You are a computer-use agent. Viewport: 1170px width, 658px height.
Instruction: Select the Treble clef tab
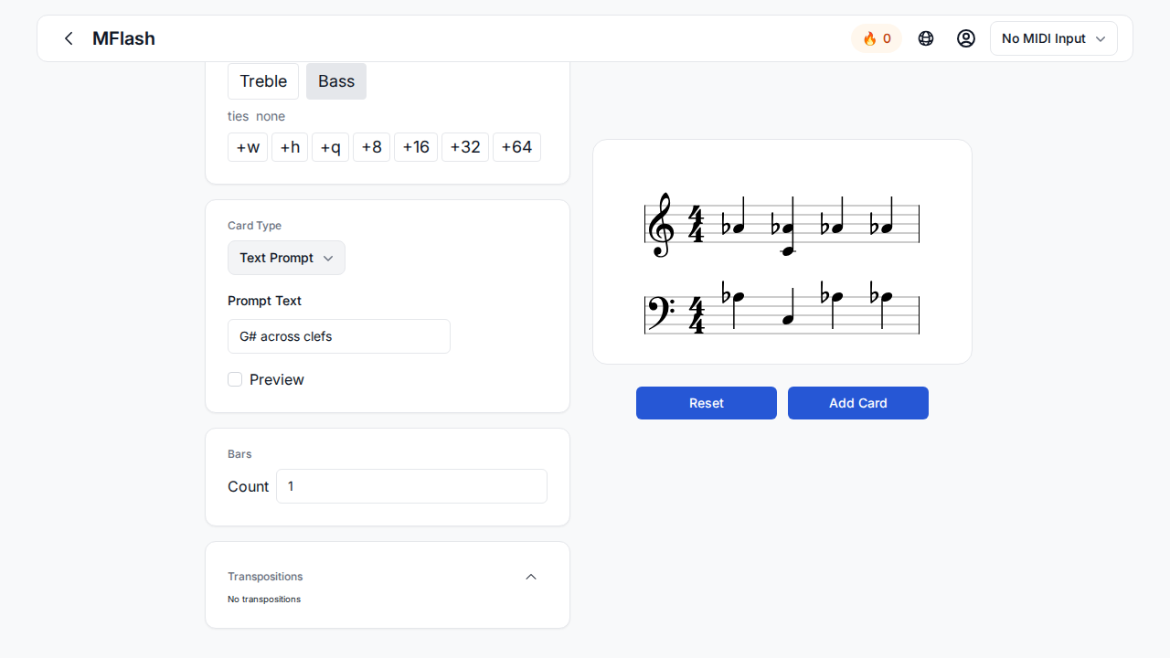(x=263, y=81)
